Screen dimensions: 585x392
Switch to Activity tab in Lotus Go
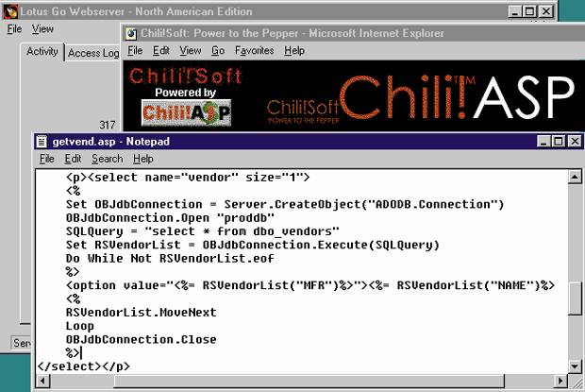click(x=42, y=52)
